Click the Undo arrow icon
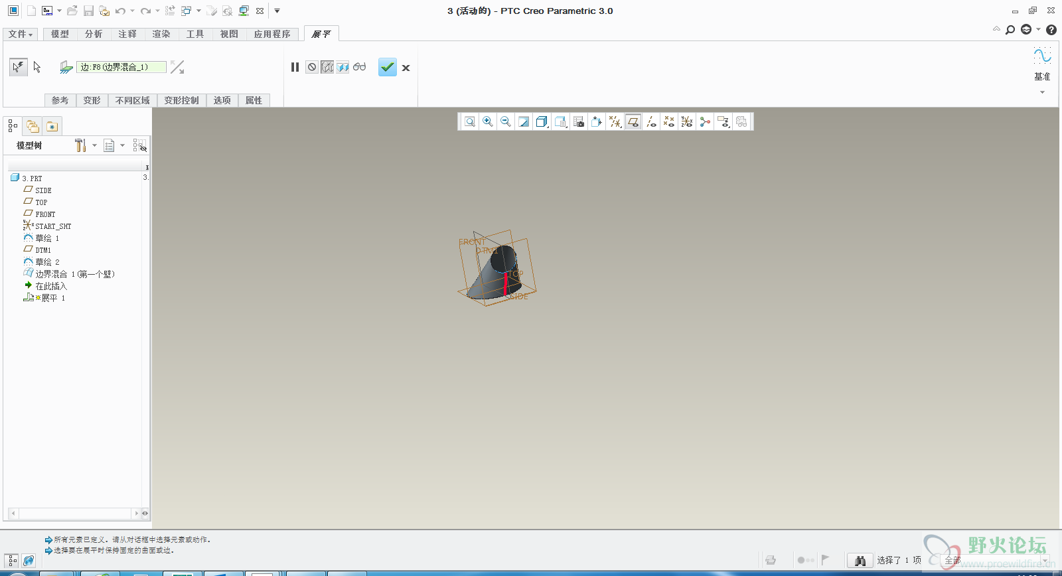 [x=120, y=11]
